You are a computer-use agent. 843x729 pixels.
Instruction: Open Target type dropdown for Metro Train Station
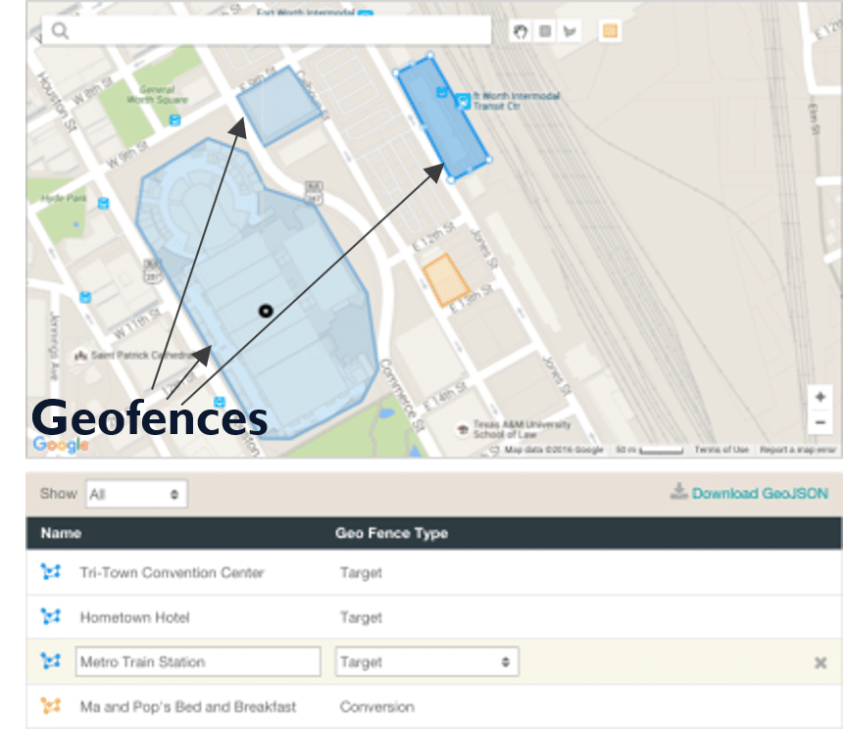click(426, 662)
